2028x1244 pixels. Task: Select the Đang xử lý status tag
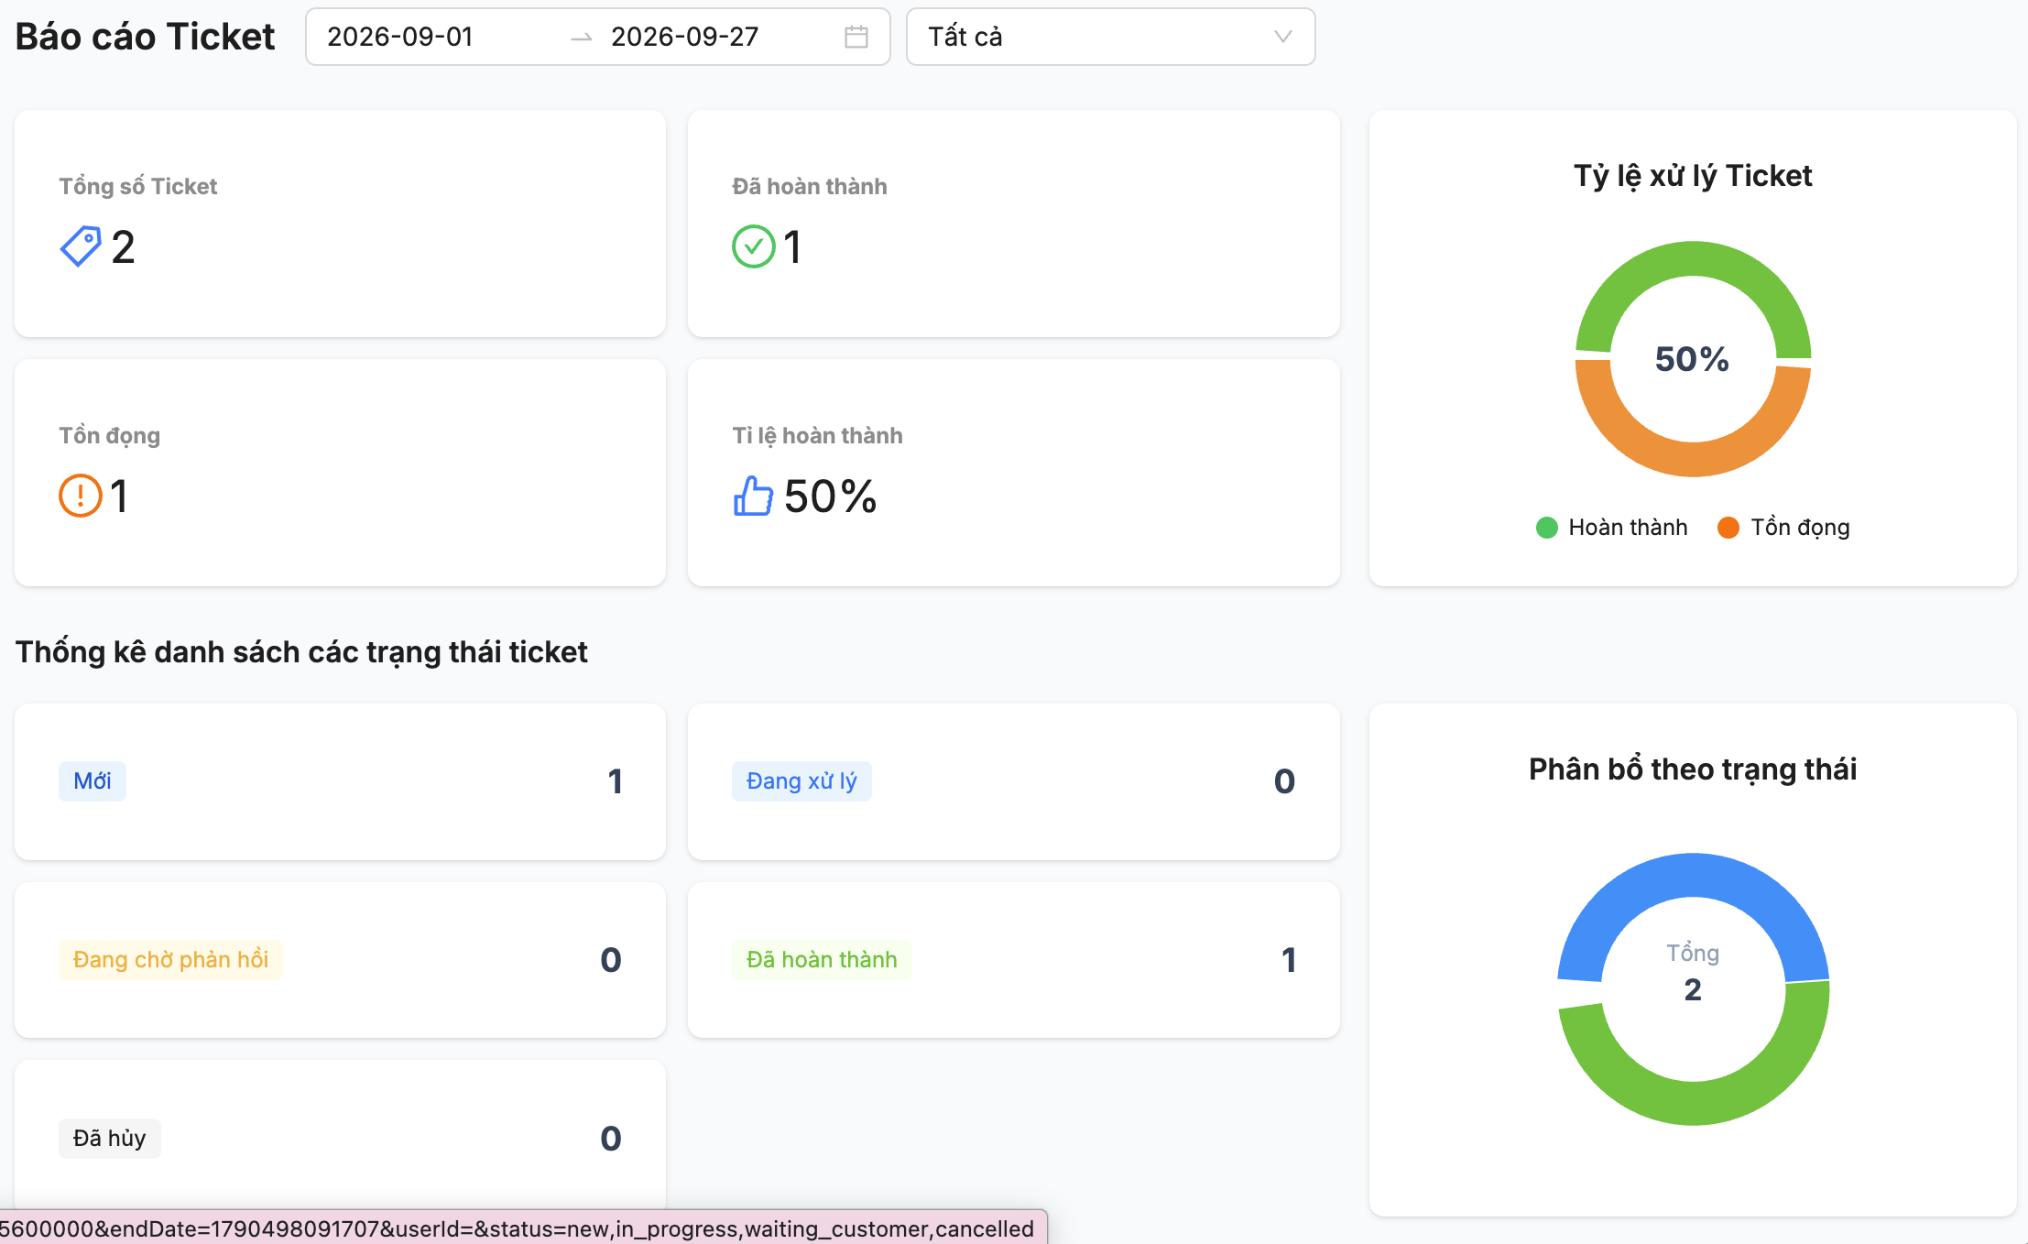801,781
